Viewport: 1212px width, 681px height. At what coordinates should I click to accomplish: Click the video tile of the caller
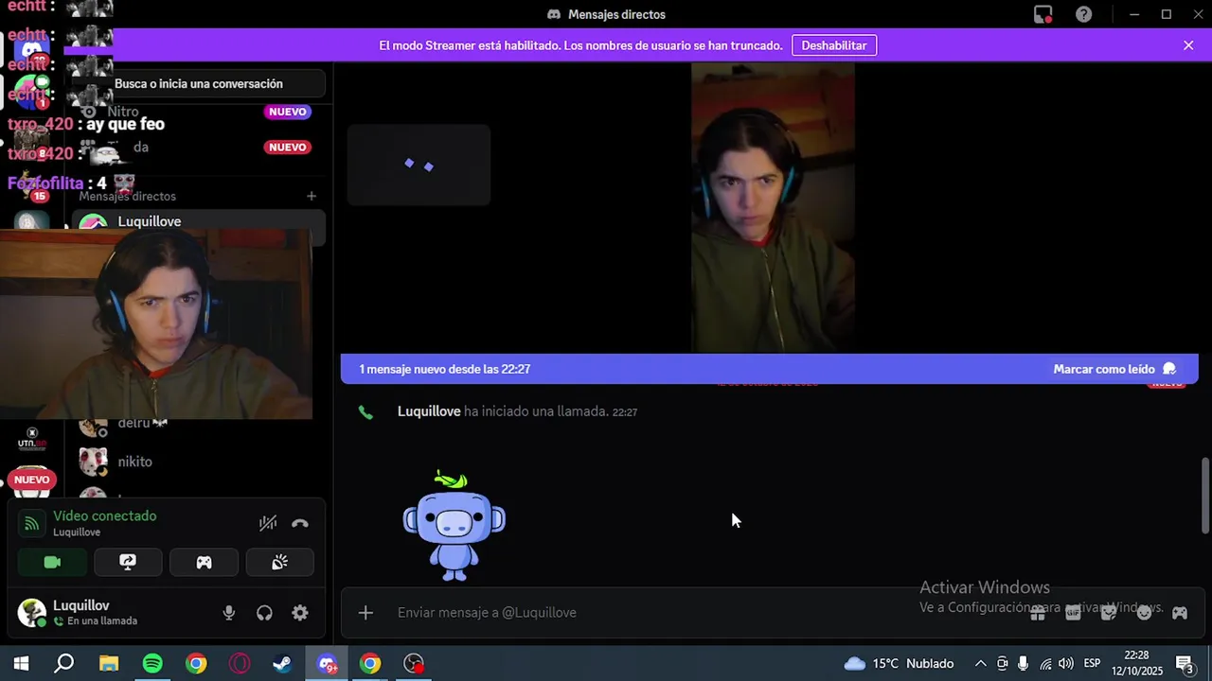point(773,208)
